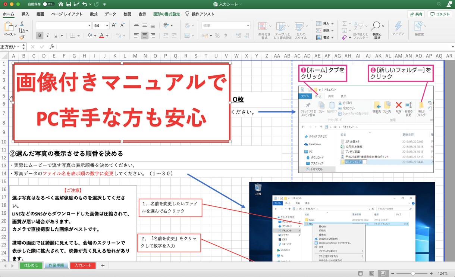Open Find & Select magnifier (検索と選択)
This screenshot has width=455, height=277.
click(377, 30)
